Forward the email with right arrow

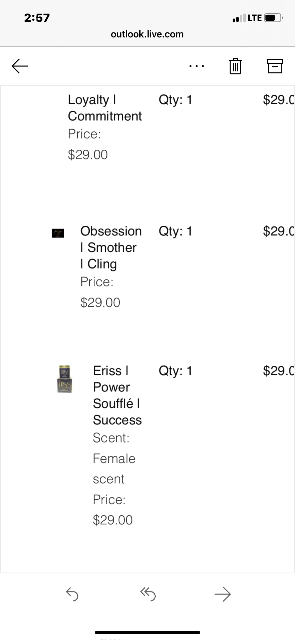pos(223,594)
